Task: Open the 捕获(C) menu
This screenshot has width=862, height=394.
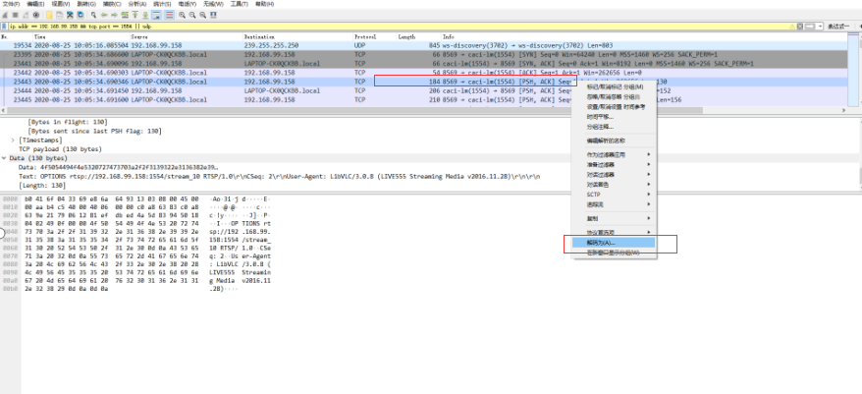Action: pyautogui.click(x=112, y=4)
